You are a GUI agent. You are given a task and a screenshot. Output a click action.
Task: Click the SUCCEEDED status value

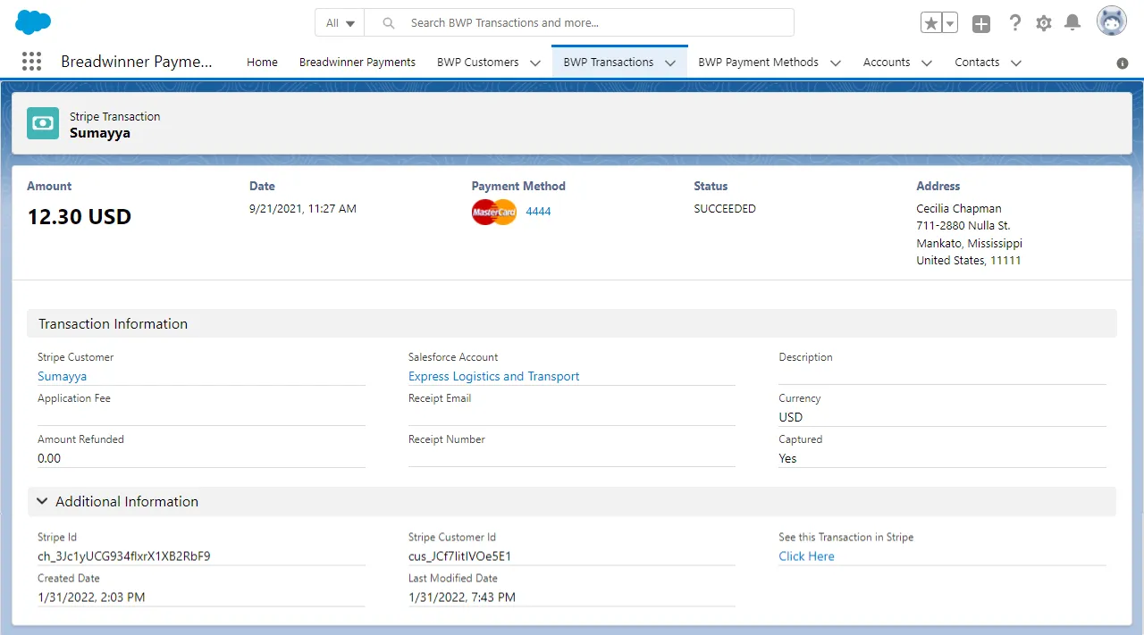tap(725, 208)
